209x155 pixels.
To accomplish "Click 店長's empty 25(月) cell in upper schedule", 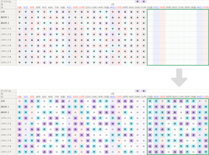I will coord(169,12).
